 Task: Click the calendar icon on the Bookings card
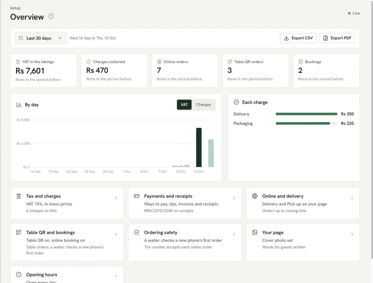300,62
